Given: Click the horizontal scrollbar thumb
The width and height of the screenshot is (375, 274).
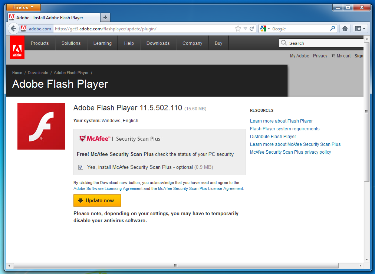Looking at the screenshot, I should [176, 265].
